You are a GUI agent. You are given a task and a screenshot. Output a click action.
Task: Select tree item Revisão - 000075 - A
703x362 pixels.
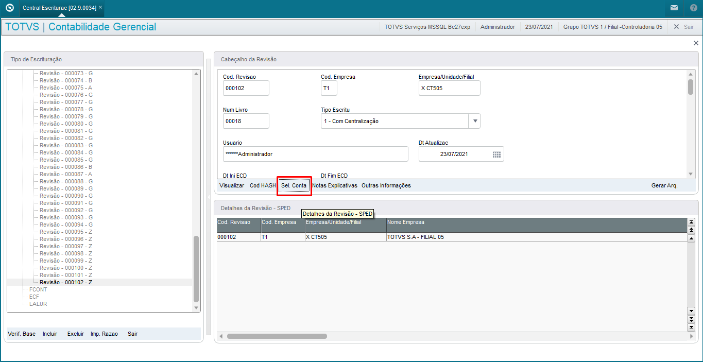(66, 88)
